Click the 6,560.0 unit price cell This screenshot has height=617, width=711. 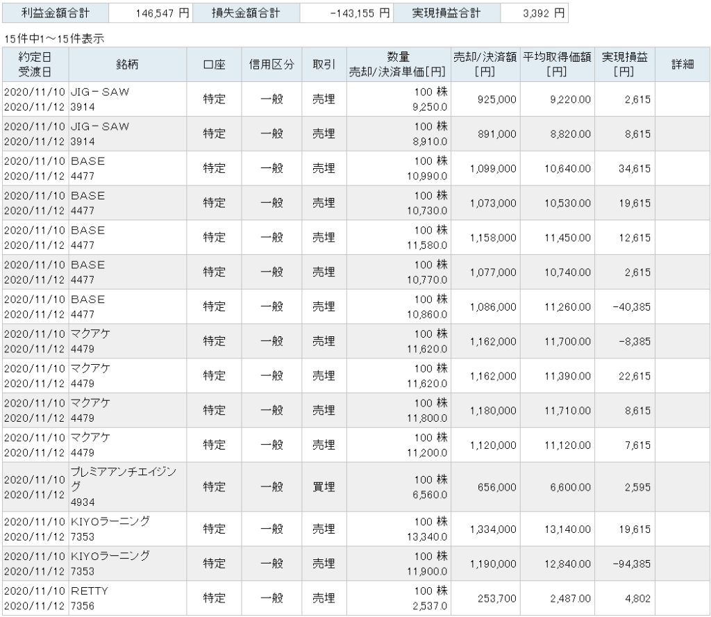pyautogui.click(x=429, y=495)
